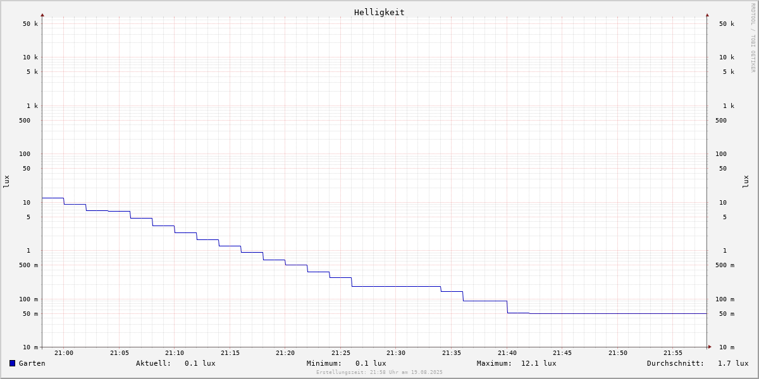Viewport: 759px width, 379px height.
Task: Click the 21:15 time axis label
Action: [x=230, y=353]
